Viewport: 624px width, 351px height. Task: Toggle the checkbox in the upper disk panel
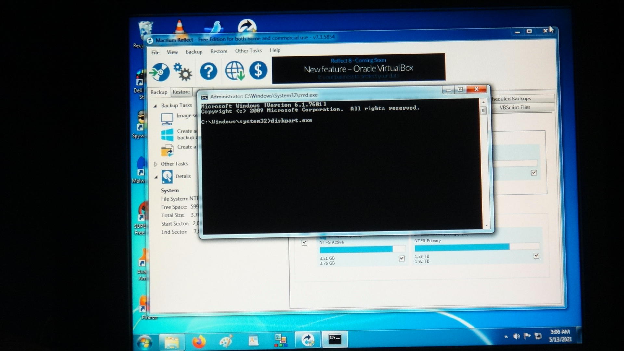[534, 173]
